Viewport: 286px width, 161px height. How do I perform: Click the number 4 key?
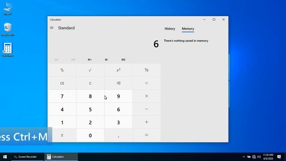[62, 109]
